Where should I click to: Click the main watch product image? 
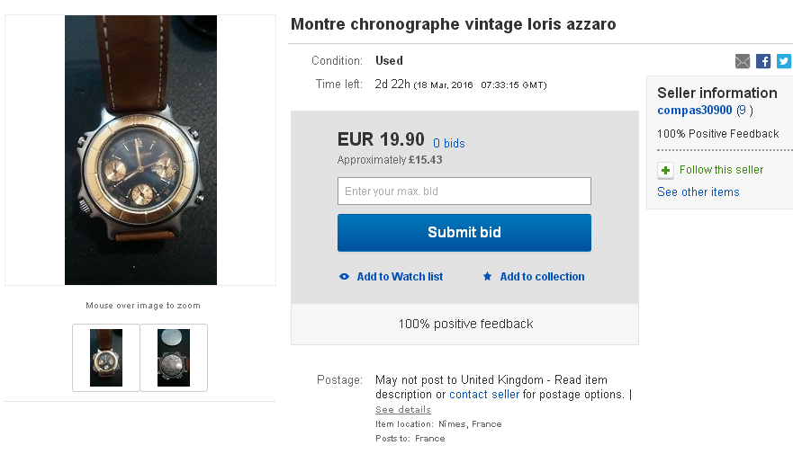click(x=140, y=150)
